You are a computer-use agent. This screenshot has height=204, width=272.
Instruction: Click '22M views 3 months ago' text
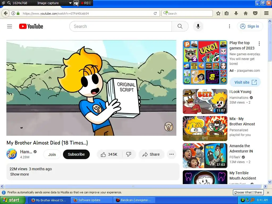pyautogui.click(x=31, y=169)
